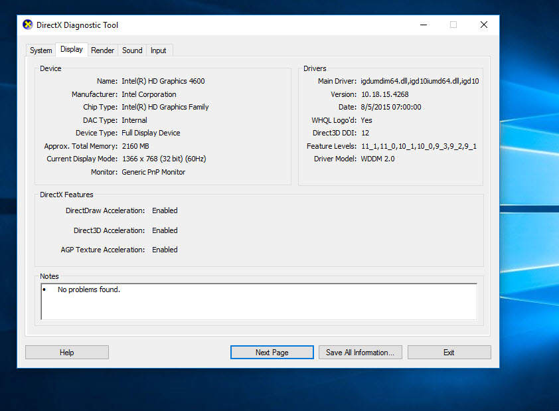The image size is (559, 411).
Task: Click the Next Page button
Action: click(272, 352)
